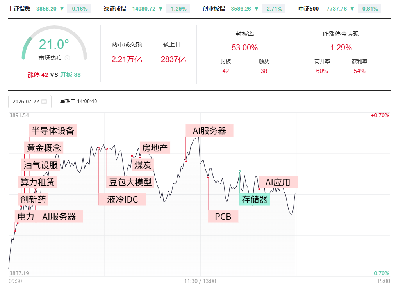Click the green down arrow beside 上证指数
The height and width of the screenshot is (288, 403).
point(62,9)
